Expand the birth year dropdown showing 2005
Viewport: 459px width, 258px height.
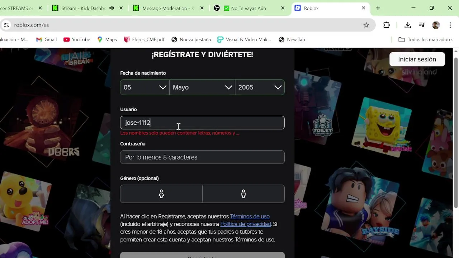[x=260, y=87]
